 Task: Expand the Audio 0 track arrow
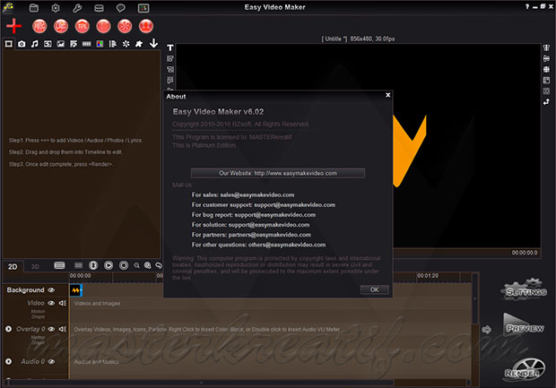(x=8, y=361)
